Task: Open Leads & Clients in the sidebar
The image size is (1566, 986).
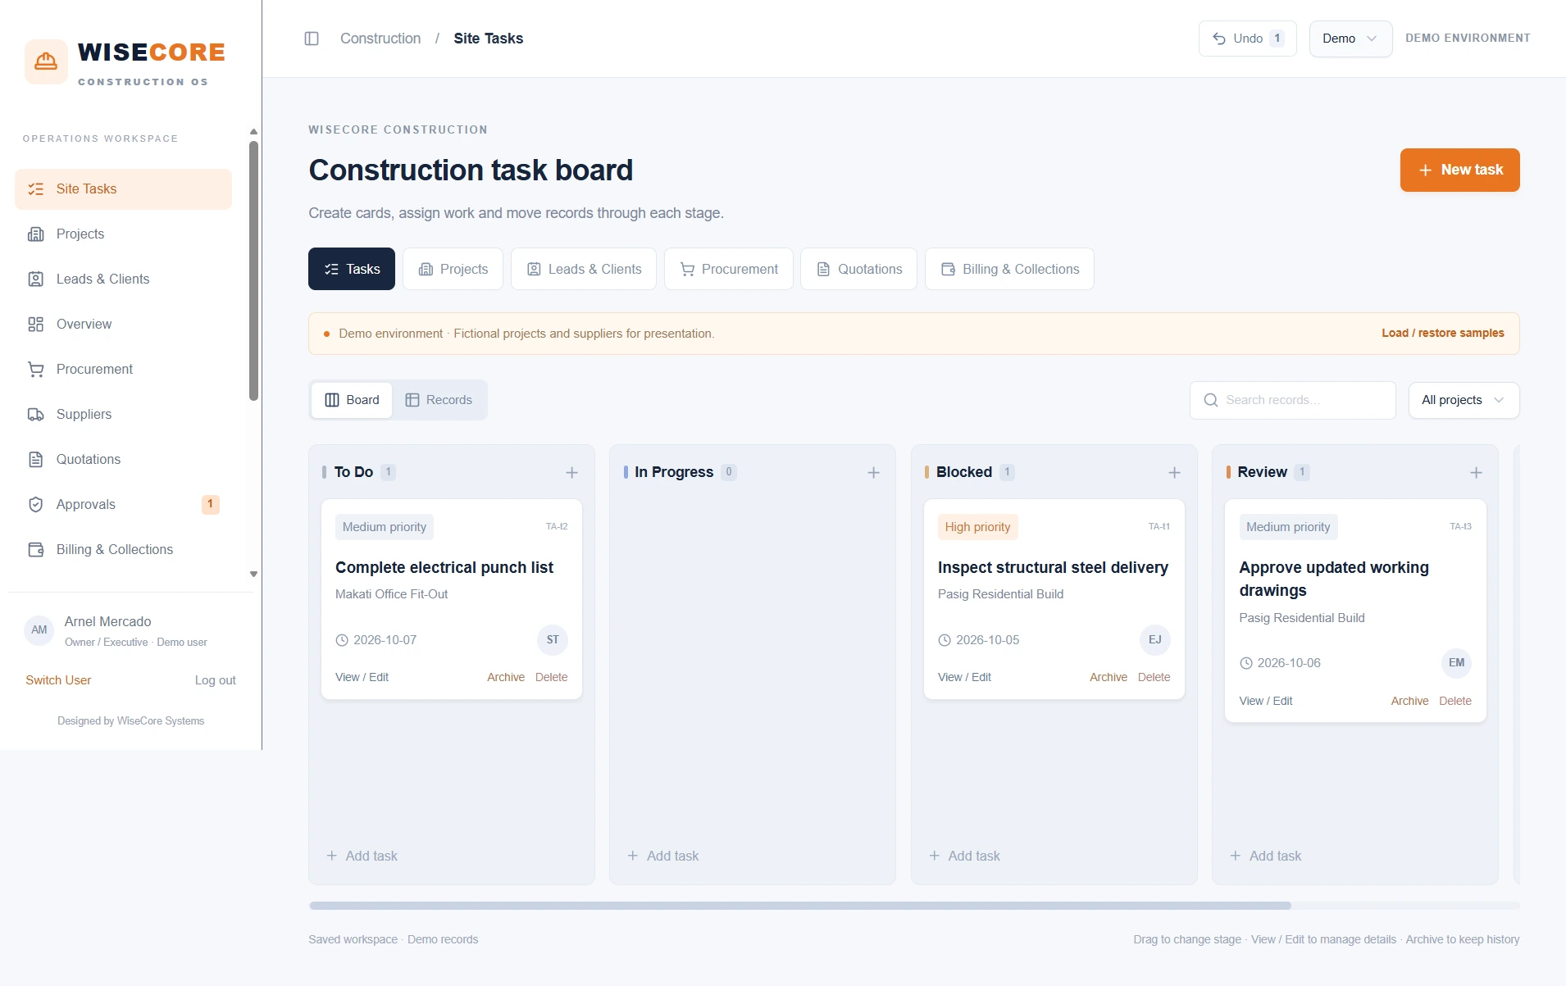Action: pos(123,279)
